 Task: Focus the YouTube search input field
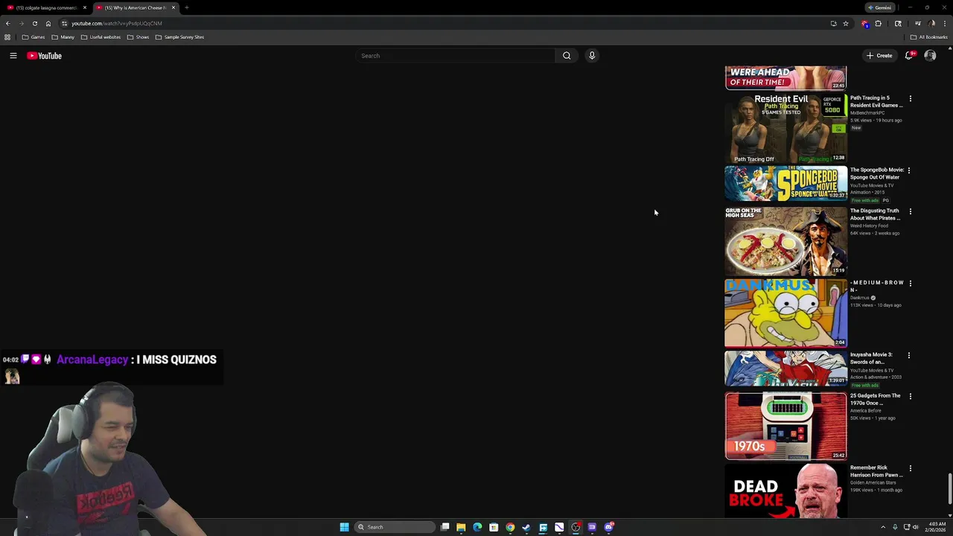(x=456, y=56)
